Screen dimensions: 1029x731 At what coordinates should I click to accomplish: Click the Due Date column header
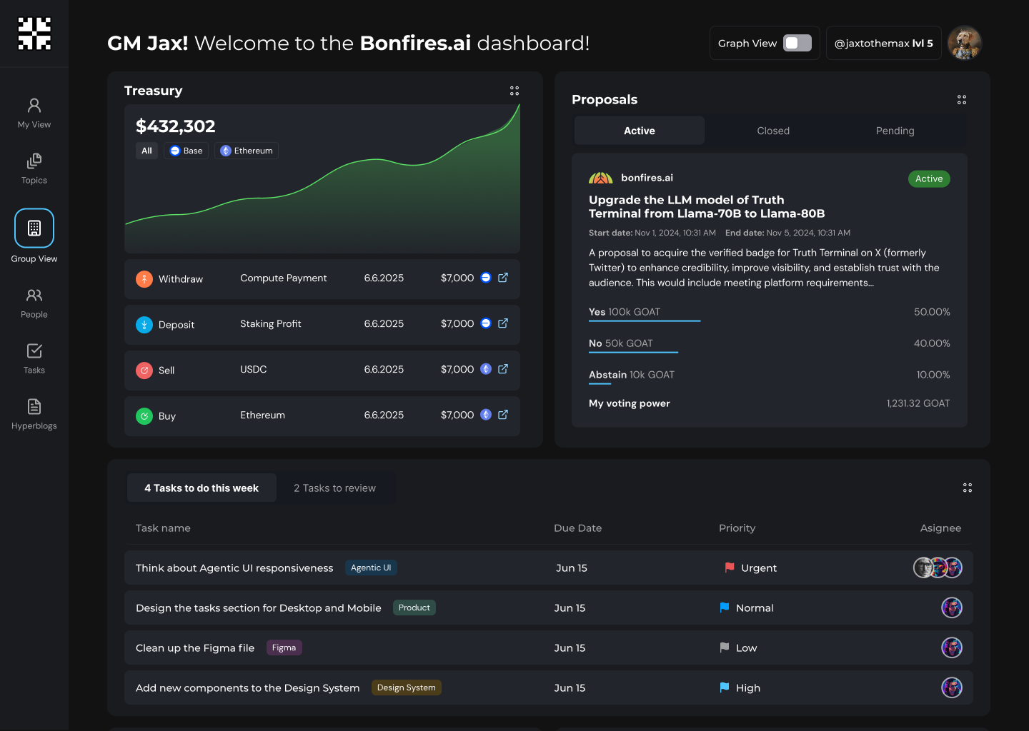[x=577, y=528]
